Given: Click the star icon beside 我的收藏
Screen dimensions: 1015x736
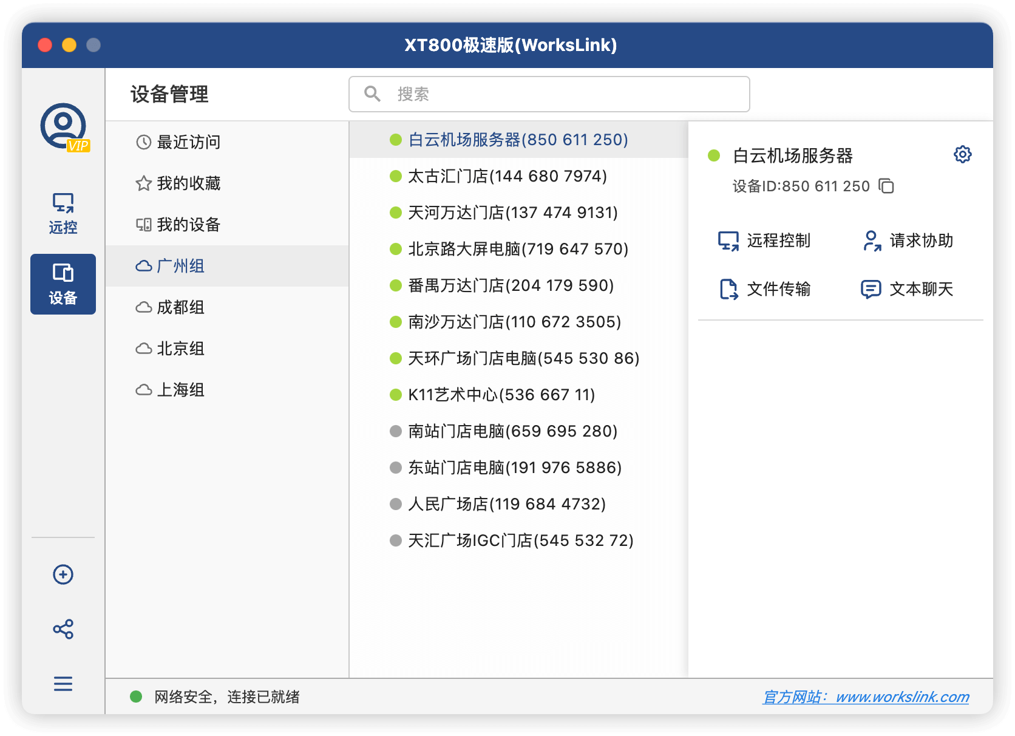Looking at the screenshot, I should [144, 183].
